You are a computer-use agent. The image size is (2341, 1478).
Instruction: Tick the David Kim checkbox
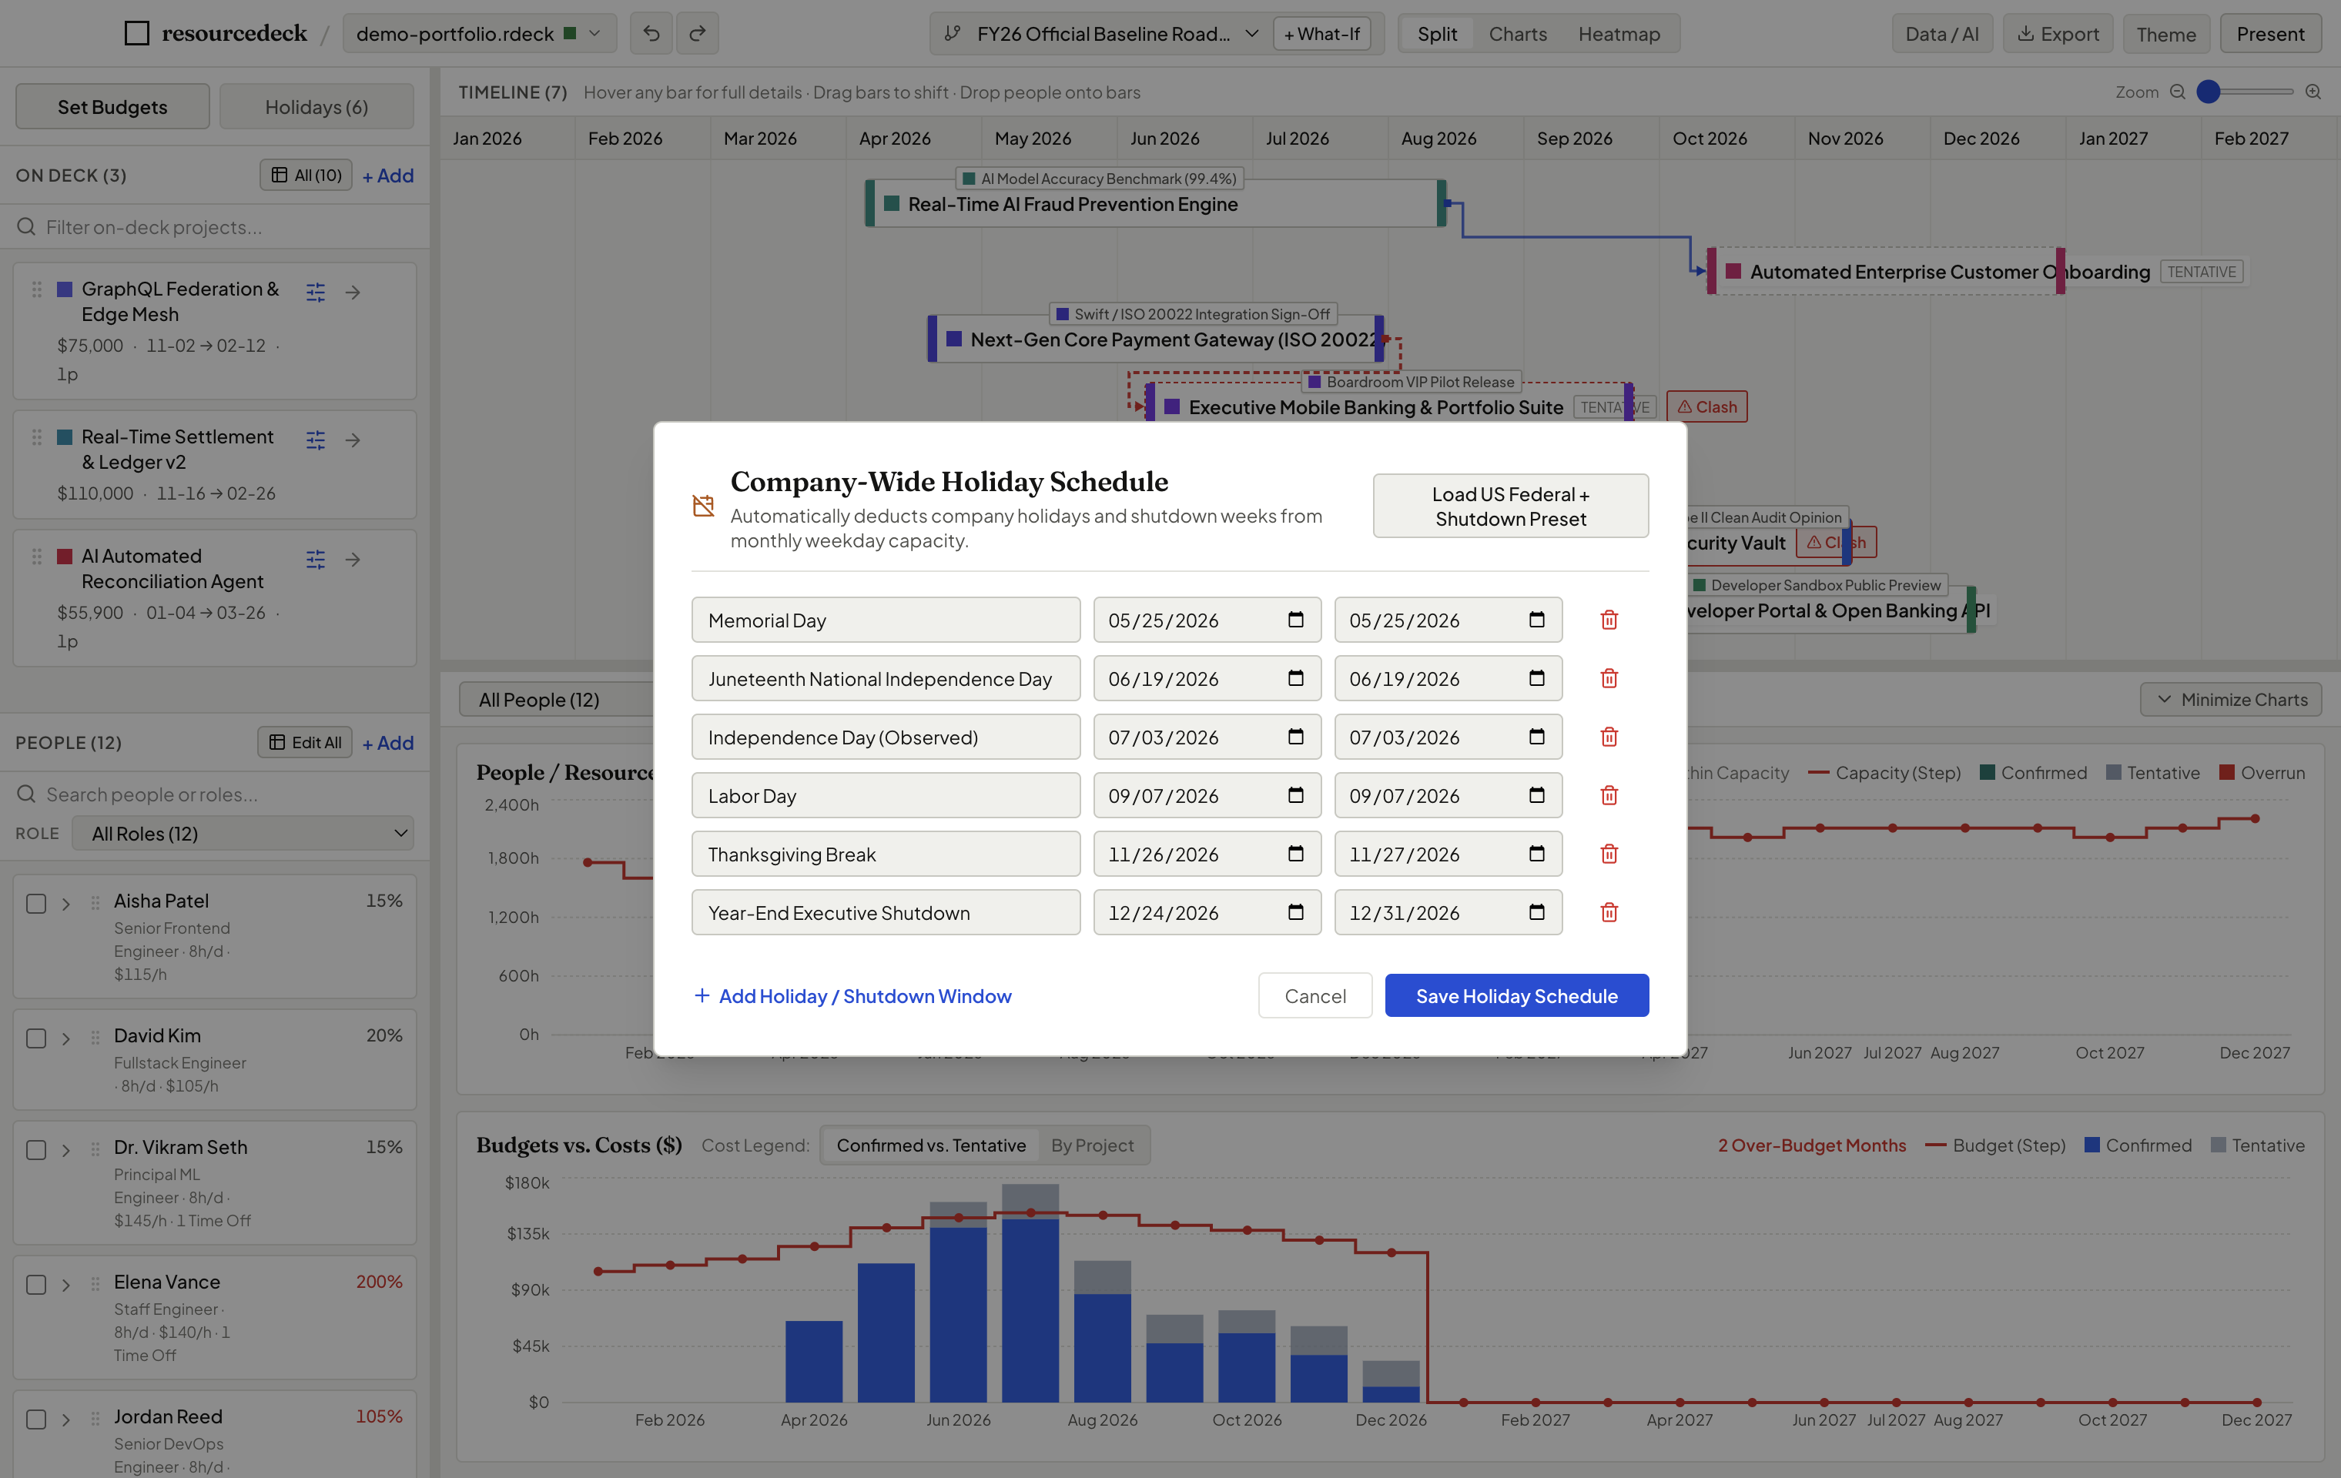tap(37, 1038)
